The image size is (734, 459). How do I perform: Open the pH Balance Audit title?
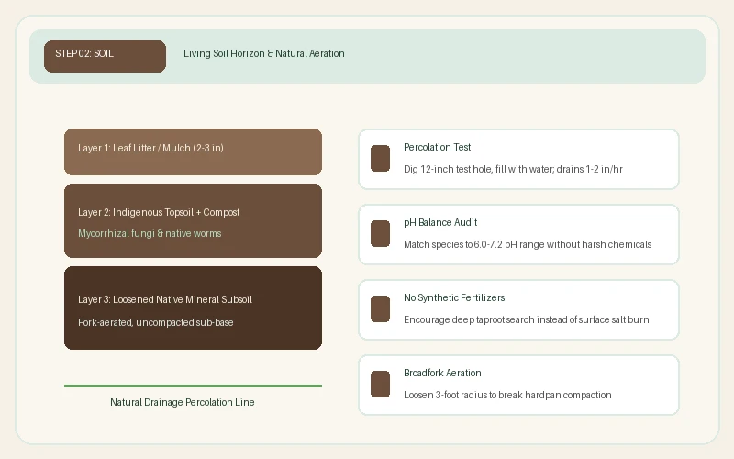[x=440, y=222]
